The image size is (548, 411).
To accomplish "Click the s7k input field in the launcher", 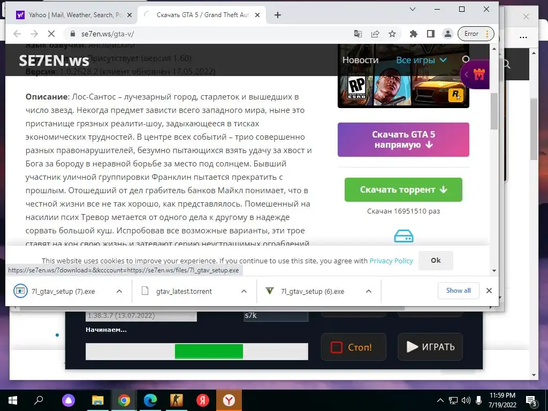I will click(276, 316).
